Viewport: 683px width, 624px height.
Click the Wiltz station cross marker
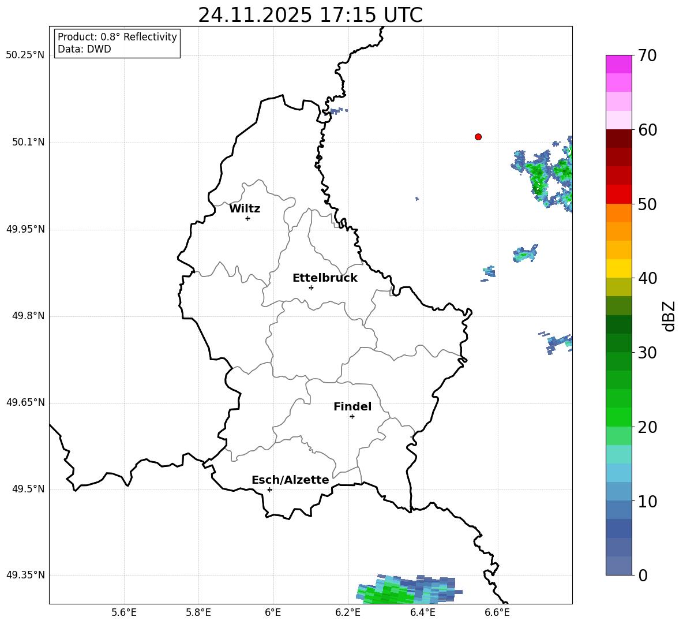point(248,218)
